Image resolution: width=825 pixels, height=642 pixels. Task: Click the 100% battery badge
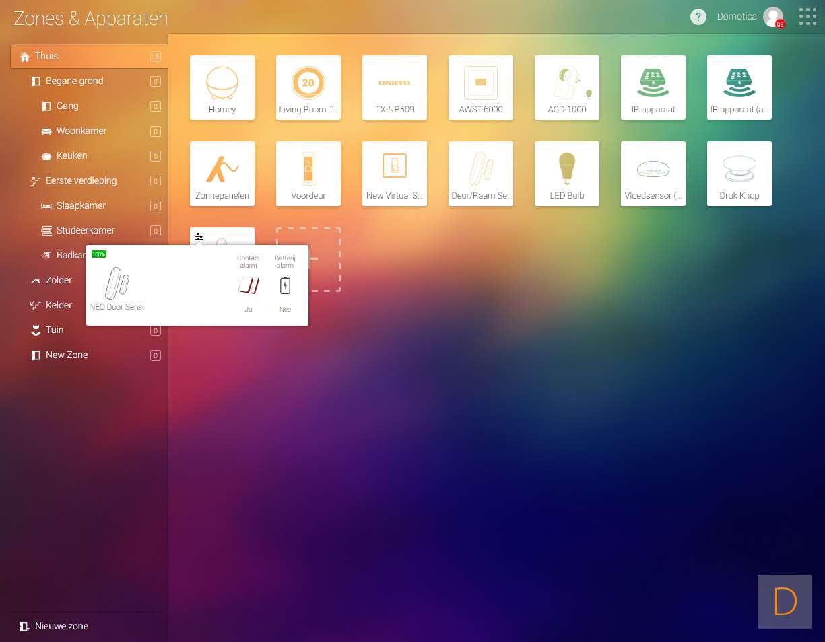[99, 254]
